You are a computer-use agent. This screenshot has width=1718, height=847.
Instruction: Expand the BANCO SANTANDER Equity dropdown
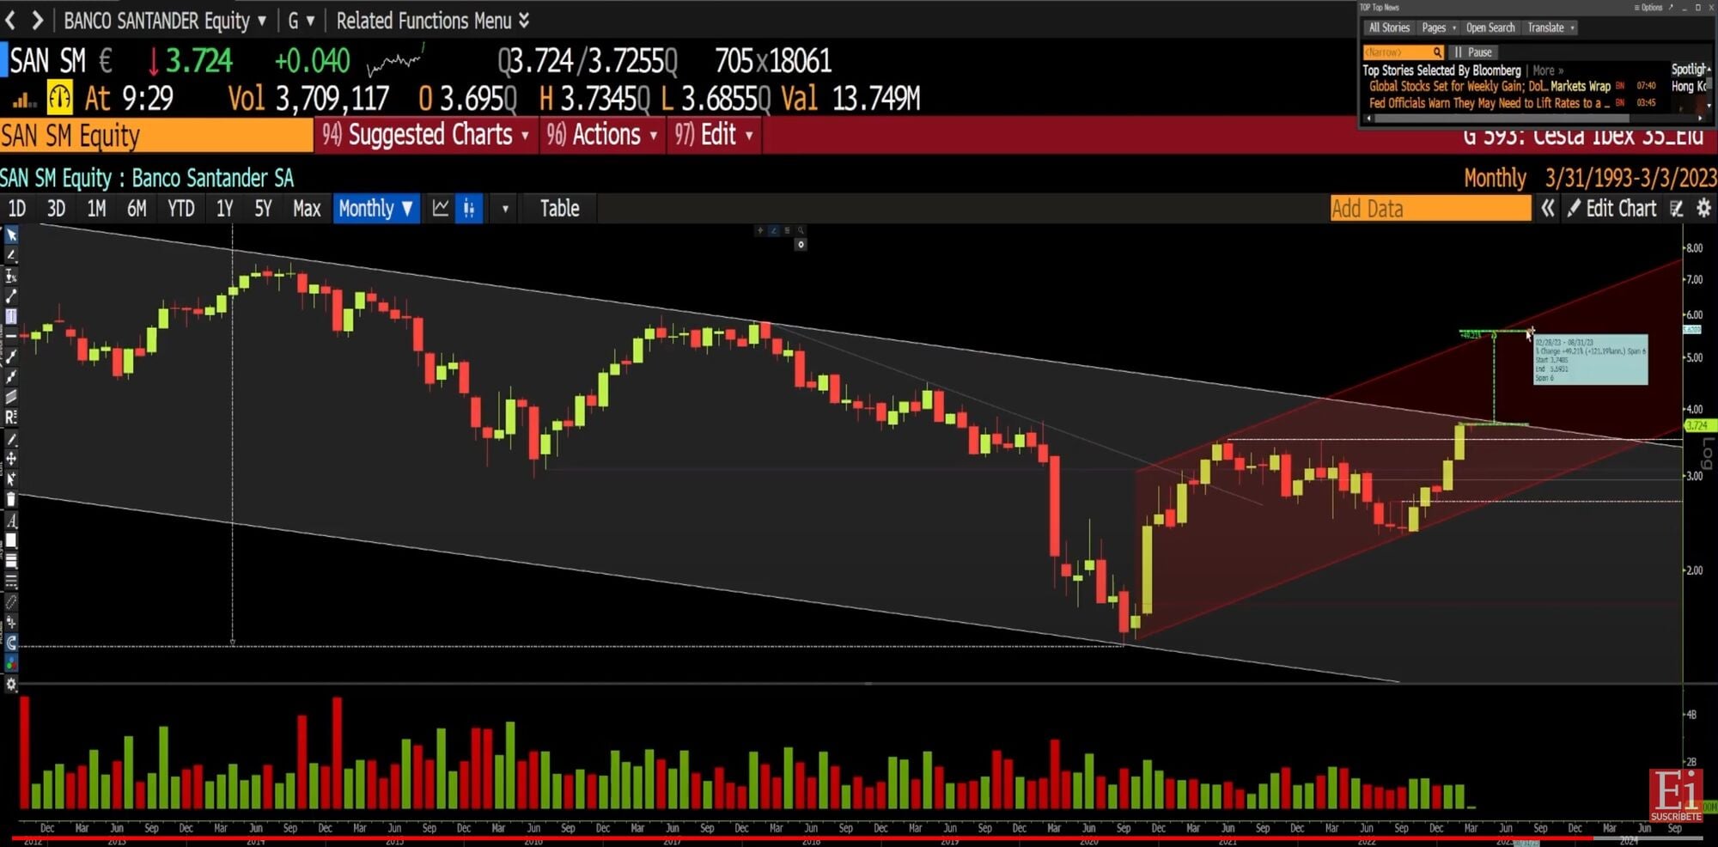click(165, 21)
